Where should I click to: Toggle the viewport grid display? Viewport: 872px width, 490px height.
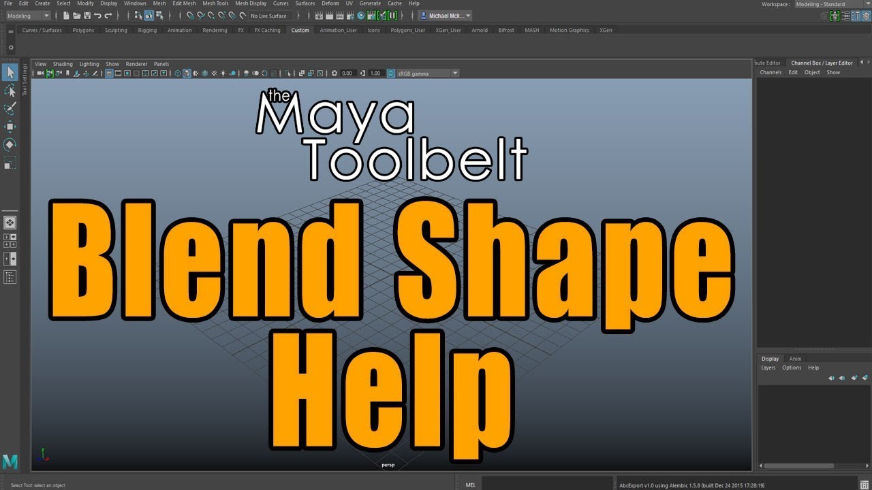109,73
